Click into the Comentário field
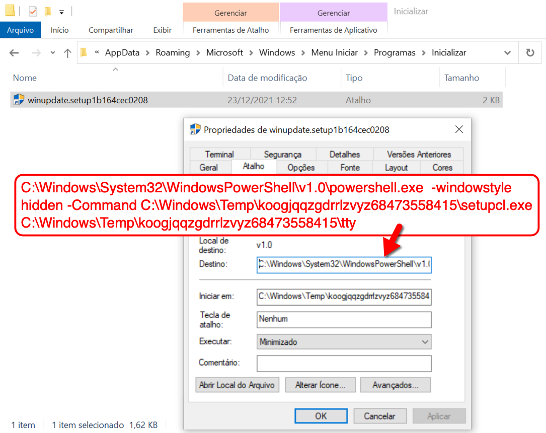This screenshot has width=546, height=433. (x=344, y=364)
